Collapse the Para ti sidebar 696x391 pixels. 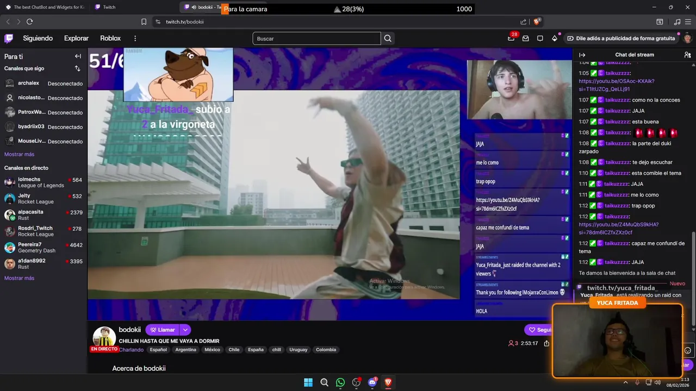click(x=78, y=56)
